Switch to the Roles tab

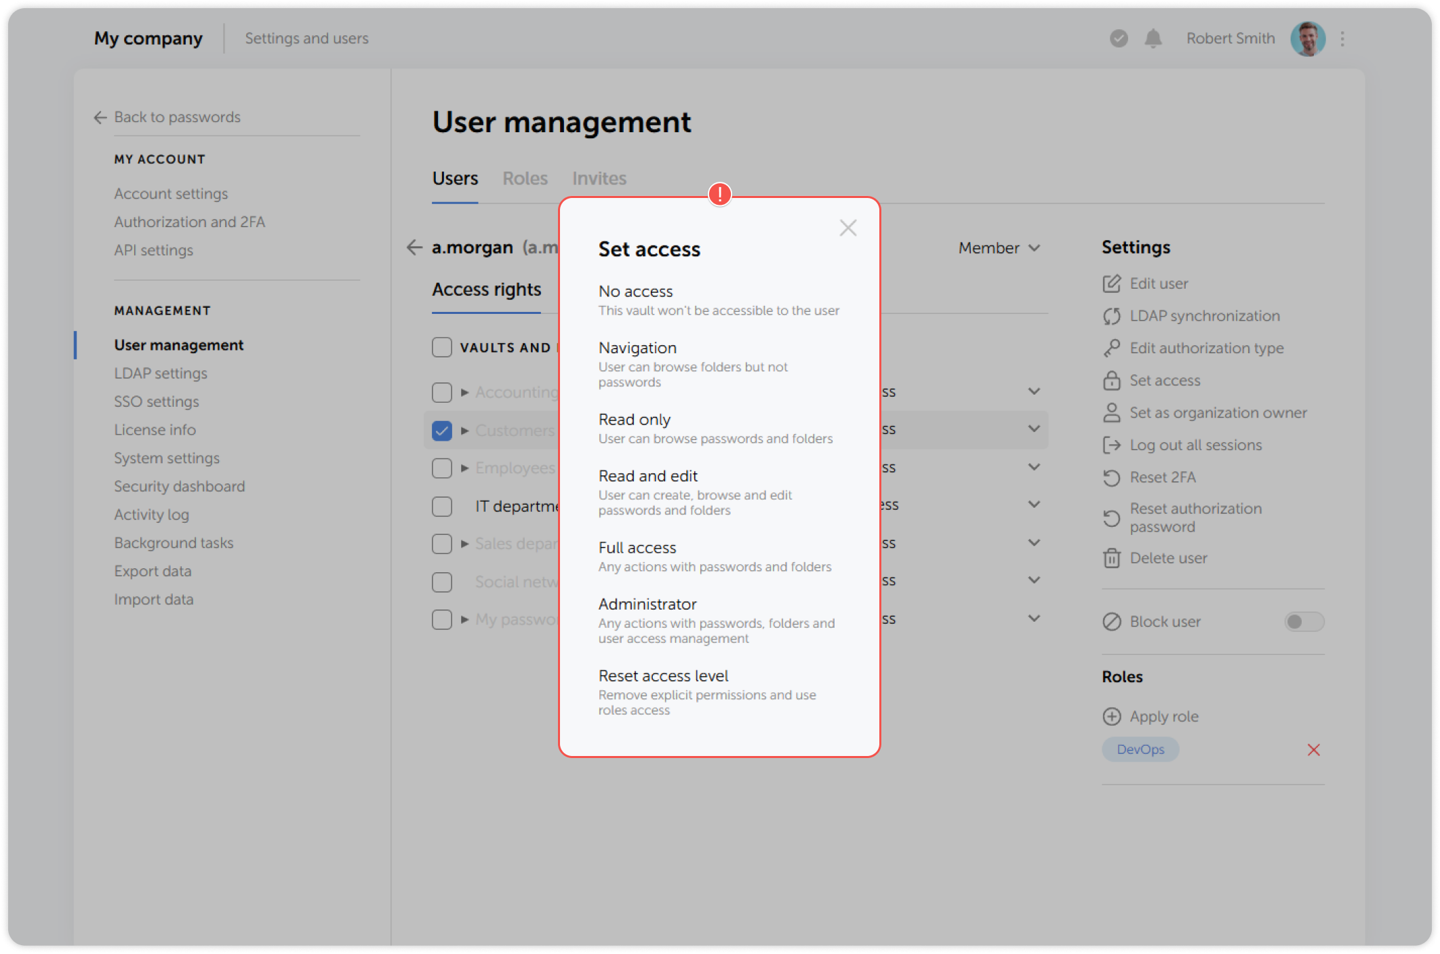pos(525,178)
